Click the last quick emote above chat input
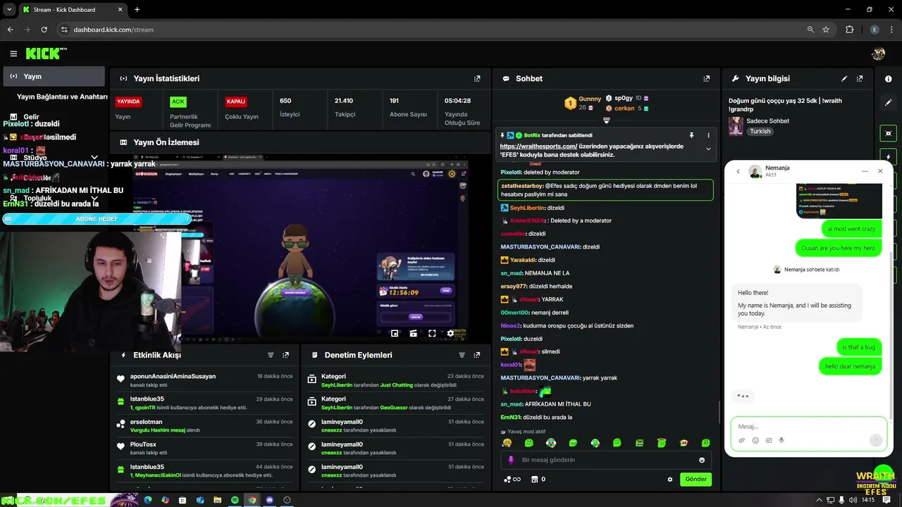The width and height of the screenshot is (902, 507). tap(705, 443)
